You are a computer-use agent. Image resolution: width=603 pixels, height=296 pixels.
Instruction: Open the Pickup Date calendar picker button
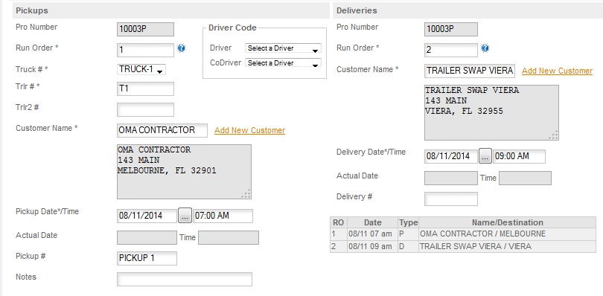coord(185,216)
